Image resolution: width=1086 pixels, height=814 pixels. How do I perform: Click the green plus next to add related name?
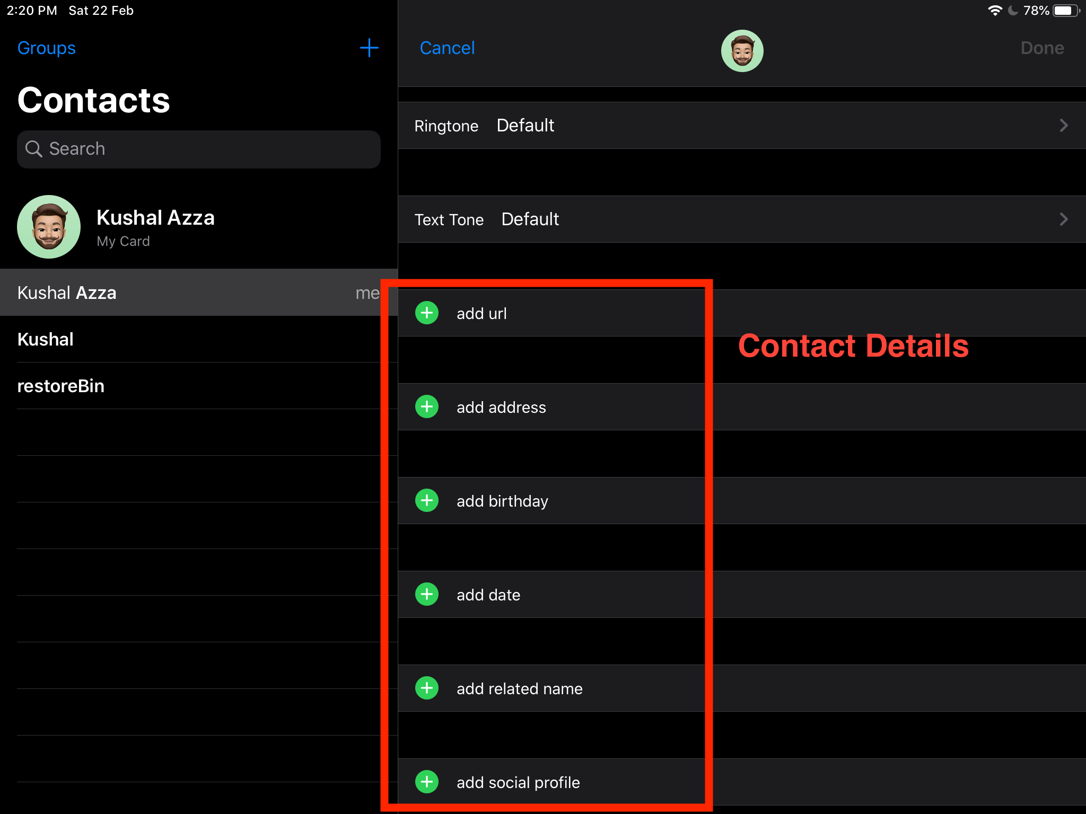click(427, 688)
